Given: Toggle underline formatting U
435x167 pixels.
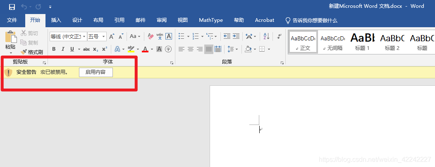Looking at the screenshot, I should pyautogui.click(x=72, y=49).
